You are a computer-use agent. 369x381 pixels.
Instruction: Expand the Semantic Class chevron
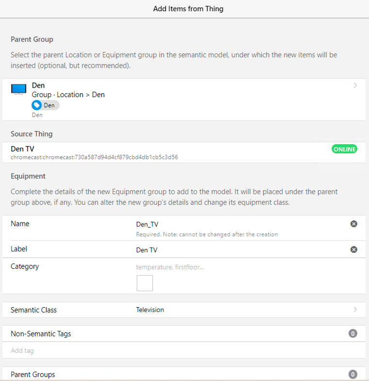(355, 310)
